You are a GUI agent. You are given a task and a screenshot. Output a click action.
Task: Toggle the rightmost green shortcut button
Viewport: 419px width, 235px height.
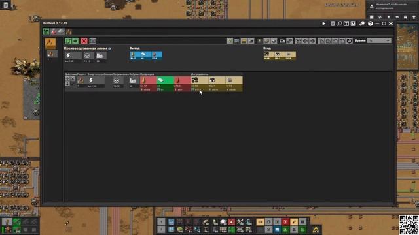302,229
